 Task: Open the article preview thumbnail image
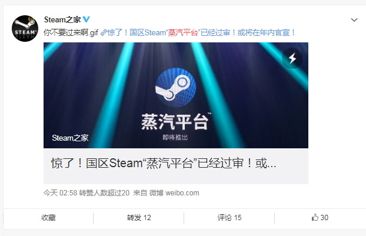coord(176,95)
